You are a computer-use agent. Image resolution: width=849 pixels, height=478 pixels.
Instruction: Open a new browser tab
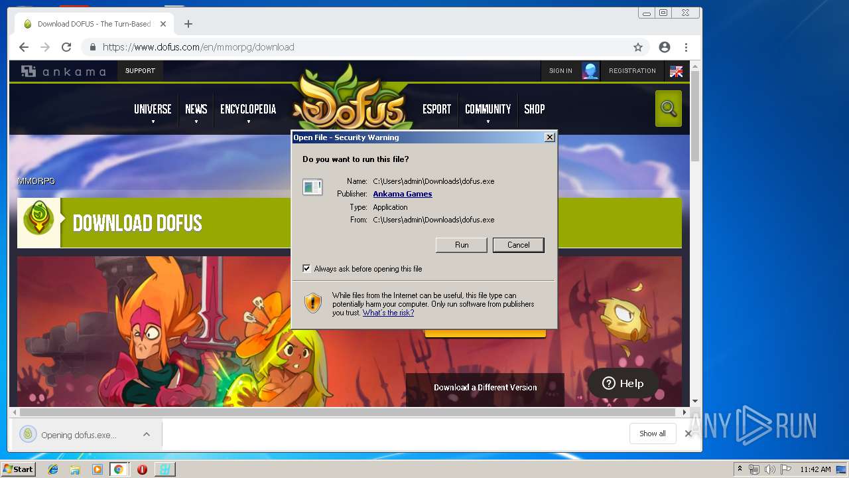(x=188, y=24)
